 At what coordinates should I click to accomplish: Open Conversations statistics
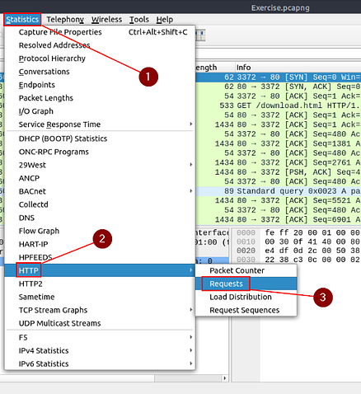[x=100, y=72]
